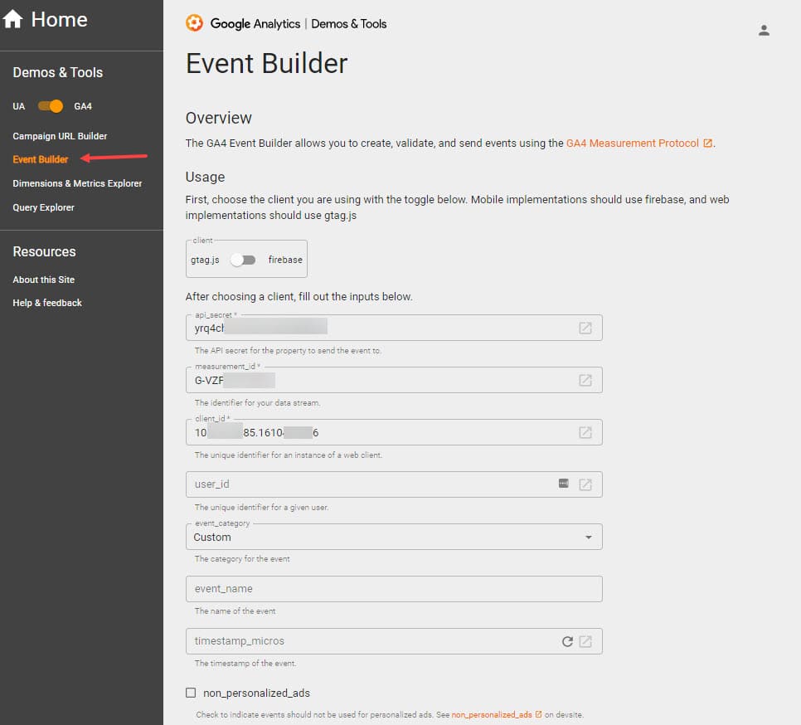
Task: Click the Demos & Tools sidebar heading
Action: pyautogui.click(x=58, y=72)
